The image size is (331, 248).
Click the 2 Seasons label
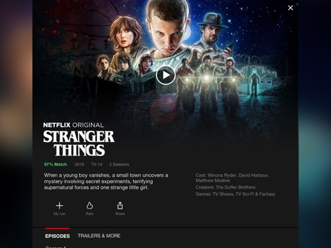(119, 165)
